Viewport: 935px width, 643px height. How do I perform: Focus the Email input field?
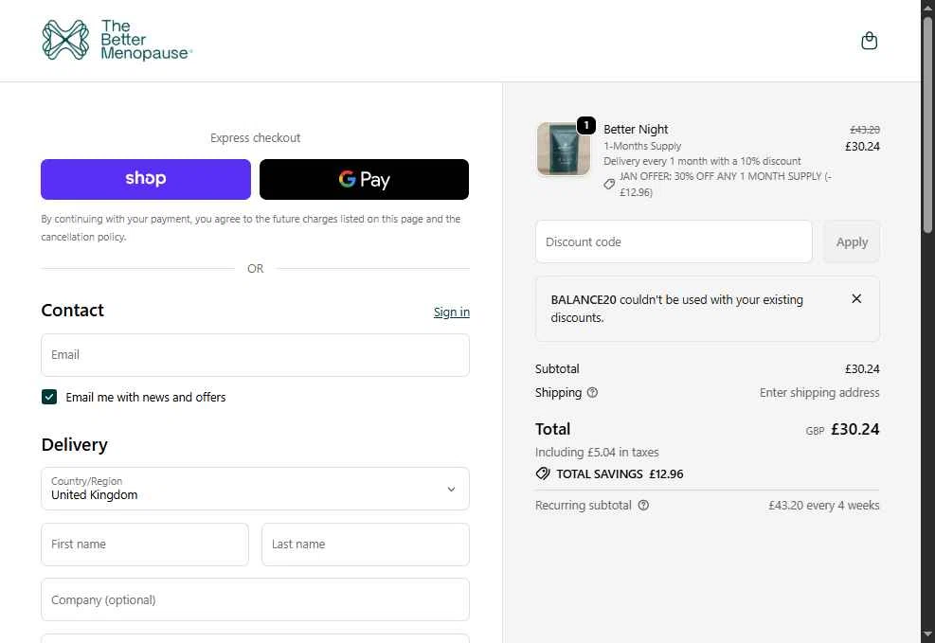pos(255,355)
